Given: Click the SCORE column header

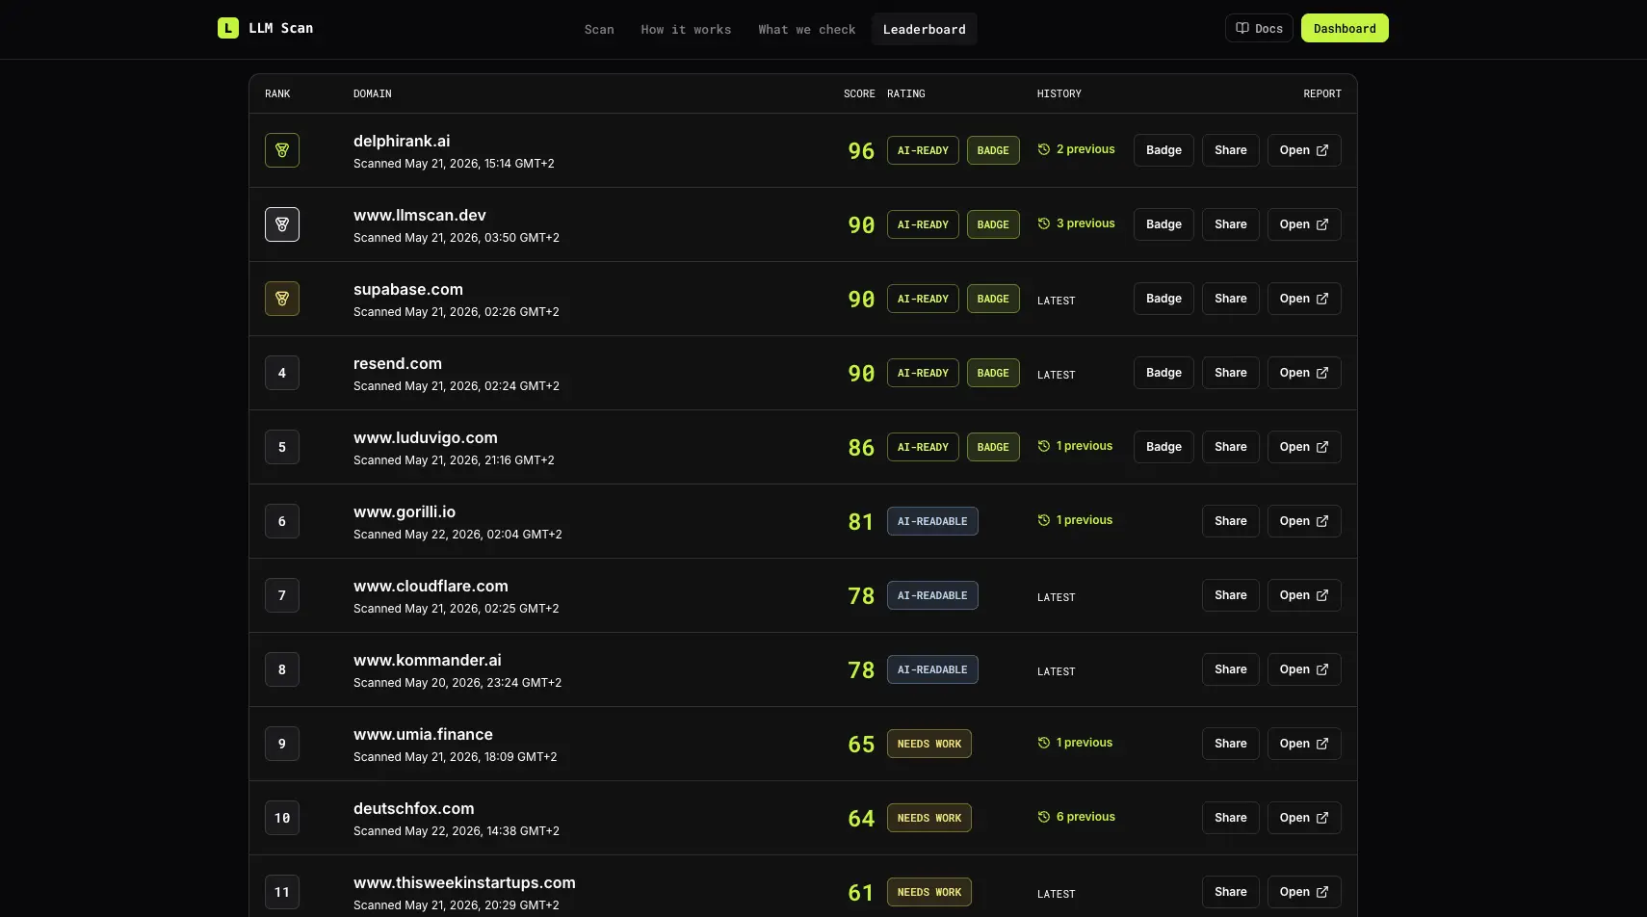Looking at the screenshot, I should click(859, 93).
